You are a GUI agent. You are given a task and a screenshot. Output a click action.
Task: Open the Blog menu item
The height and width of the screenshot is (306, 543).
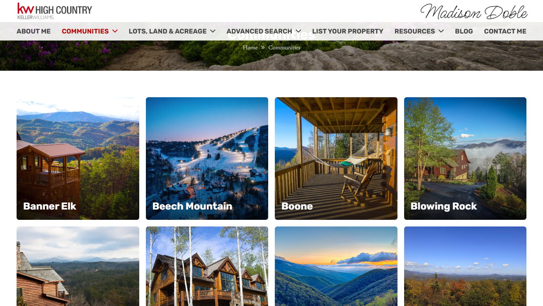(464, 31)
